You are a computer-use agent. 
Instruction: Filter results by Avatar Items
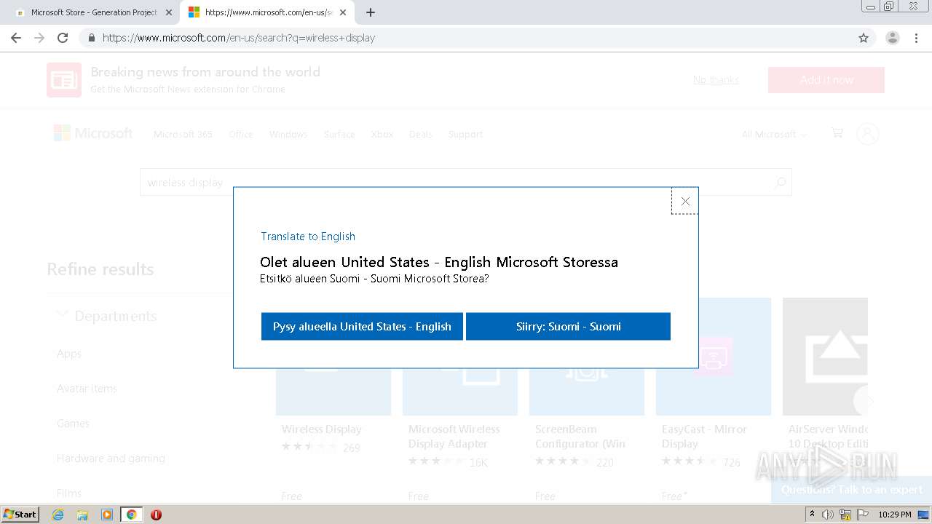point(87,389)
